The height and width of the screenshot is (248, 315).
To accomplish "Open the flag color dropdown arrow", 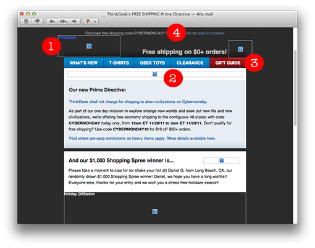I will pyautogui.click(x=95, y=22).
